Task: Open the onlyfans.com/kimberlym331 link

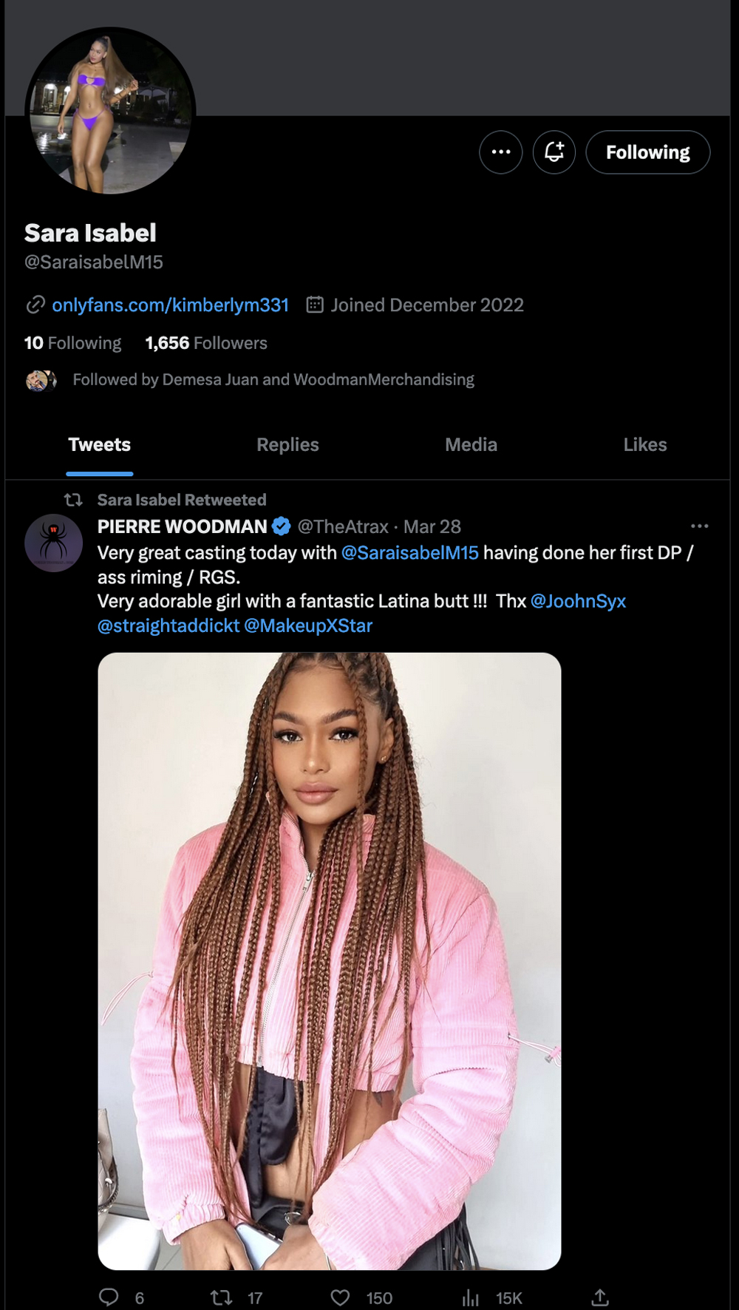Action: (170, 305)
